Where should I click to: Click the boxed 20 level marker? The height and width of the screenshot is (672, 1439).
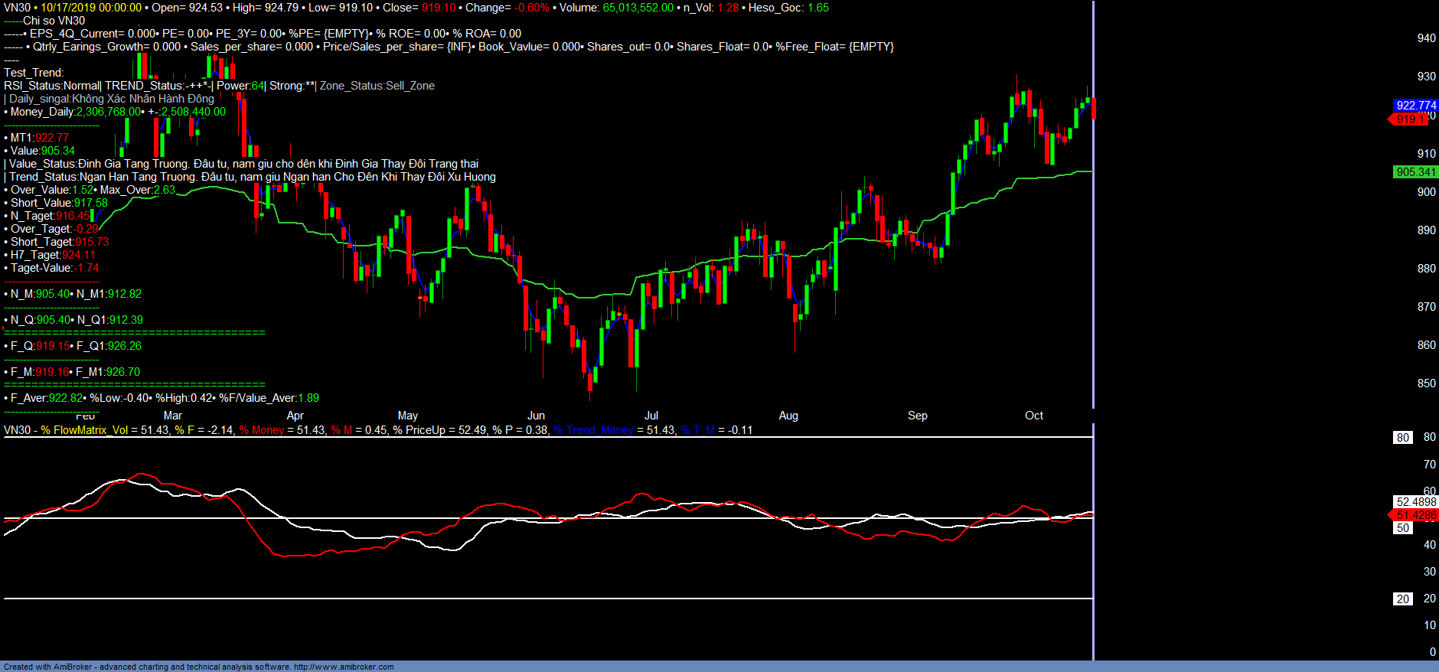tap(1402, 599)
